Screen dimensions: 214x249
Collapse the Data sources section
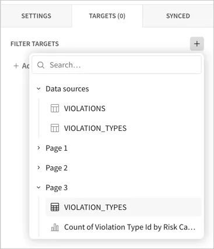click(x=38, y=89)
